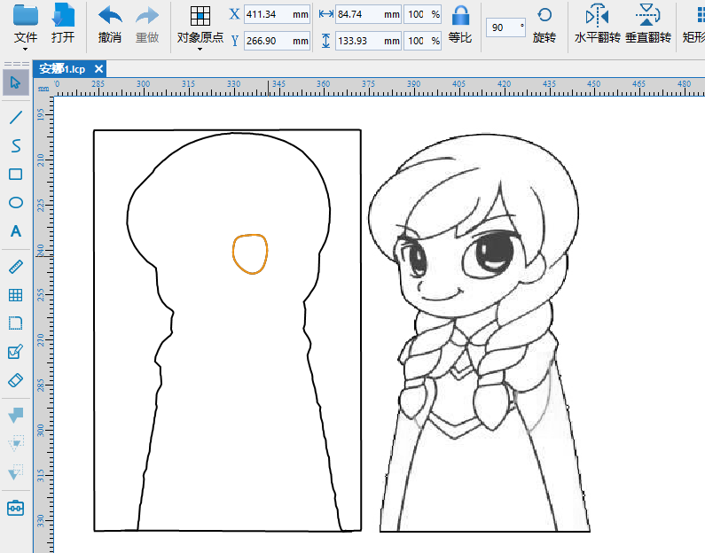Select the grid array tool
705x553 pixels.
tap(16, 295)
